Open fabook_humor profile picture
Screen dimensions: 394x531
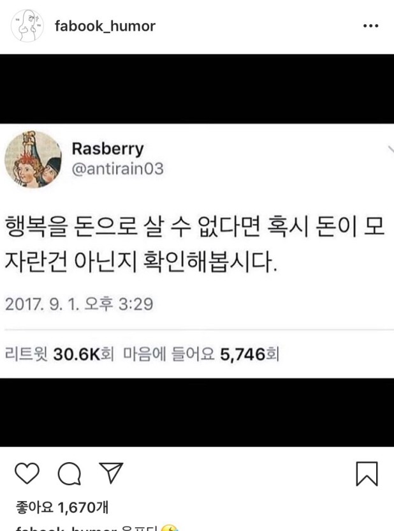(27, 26)
